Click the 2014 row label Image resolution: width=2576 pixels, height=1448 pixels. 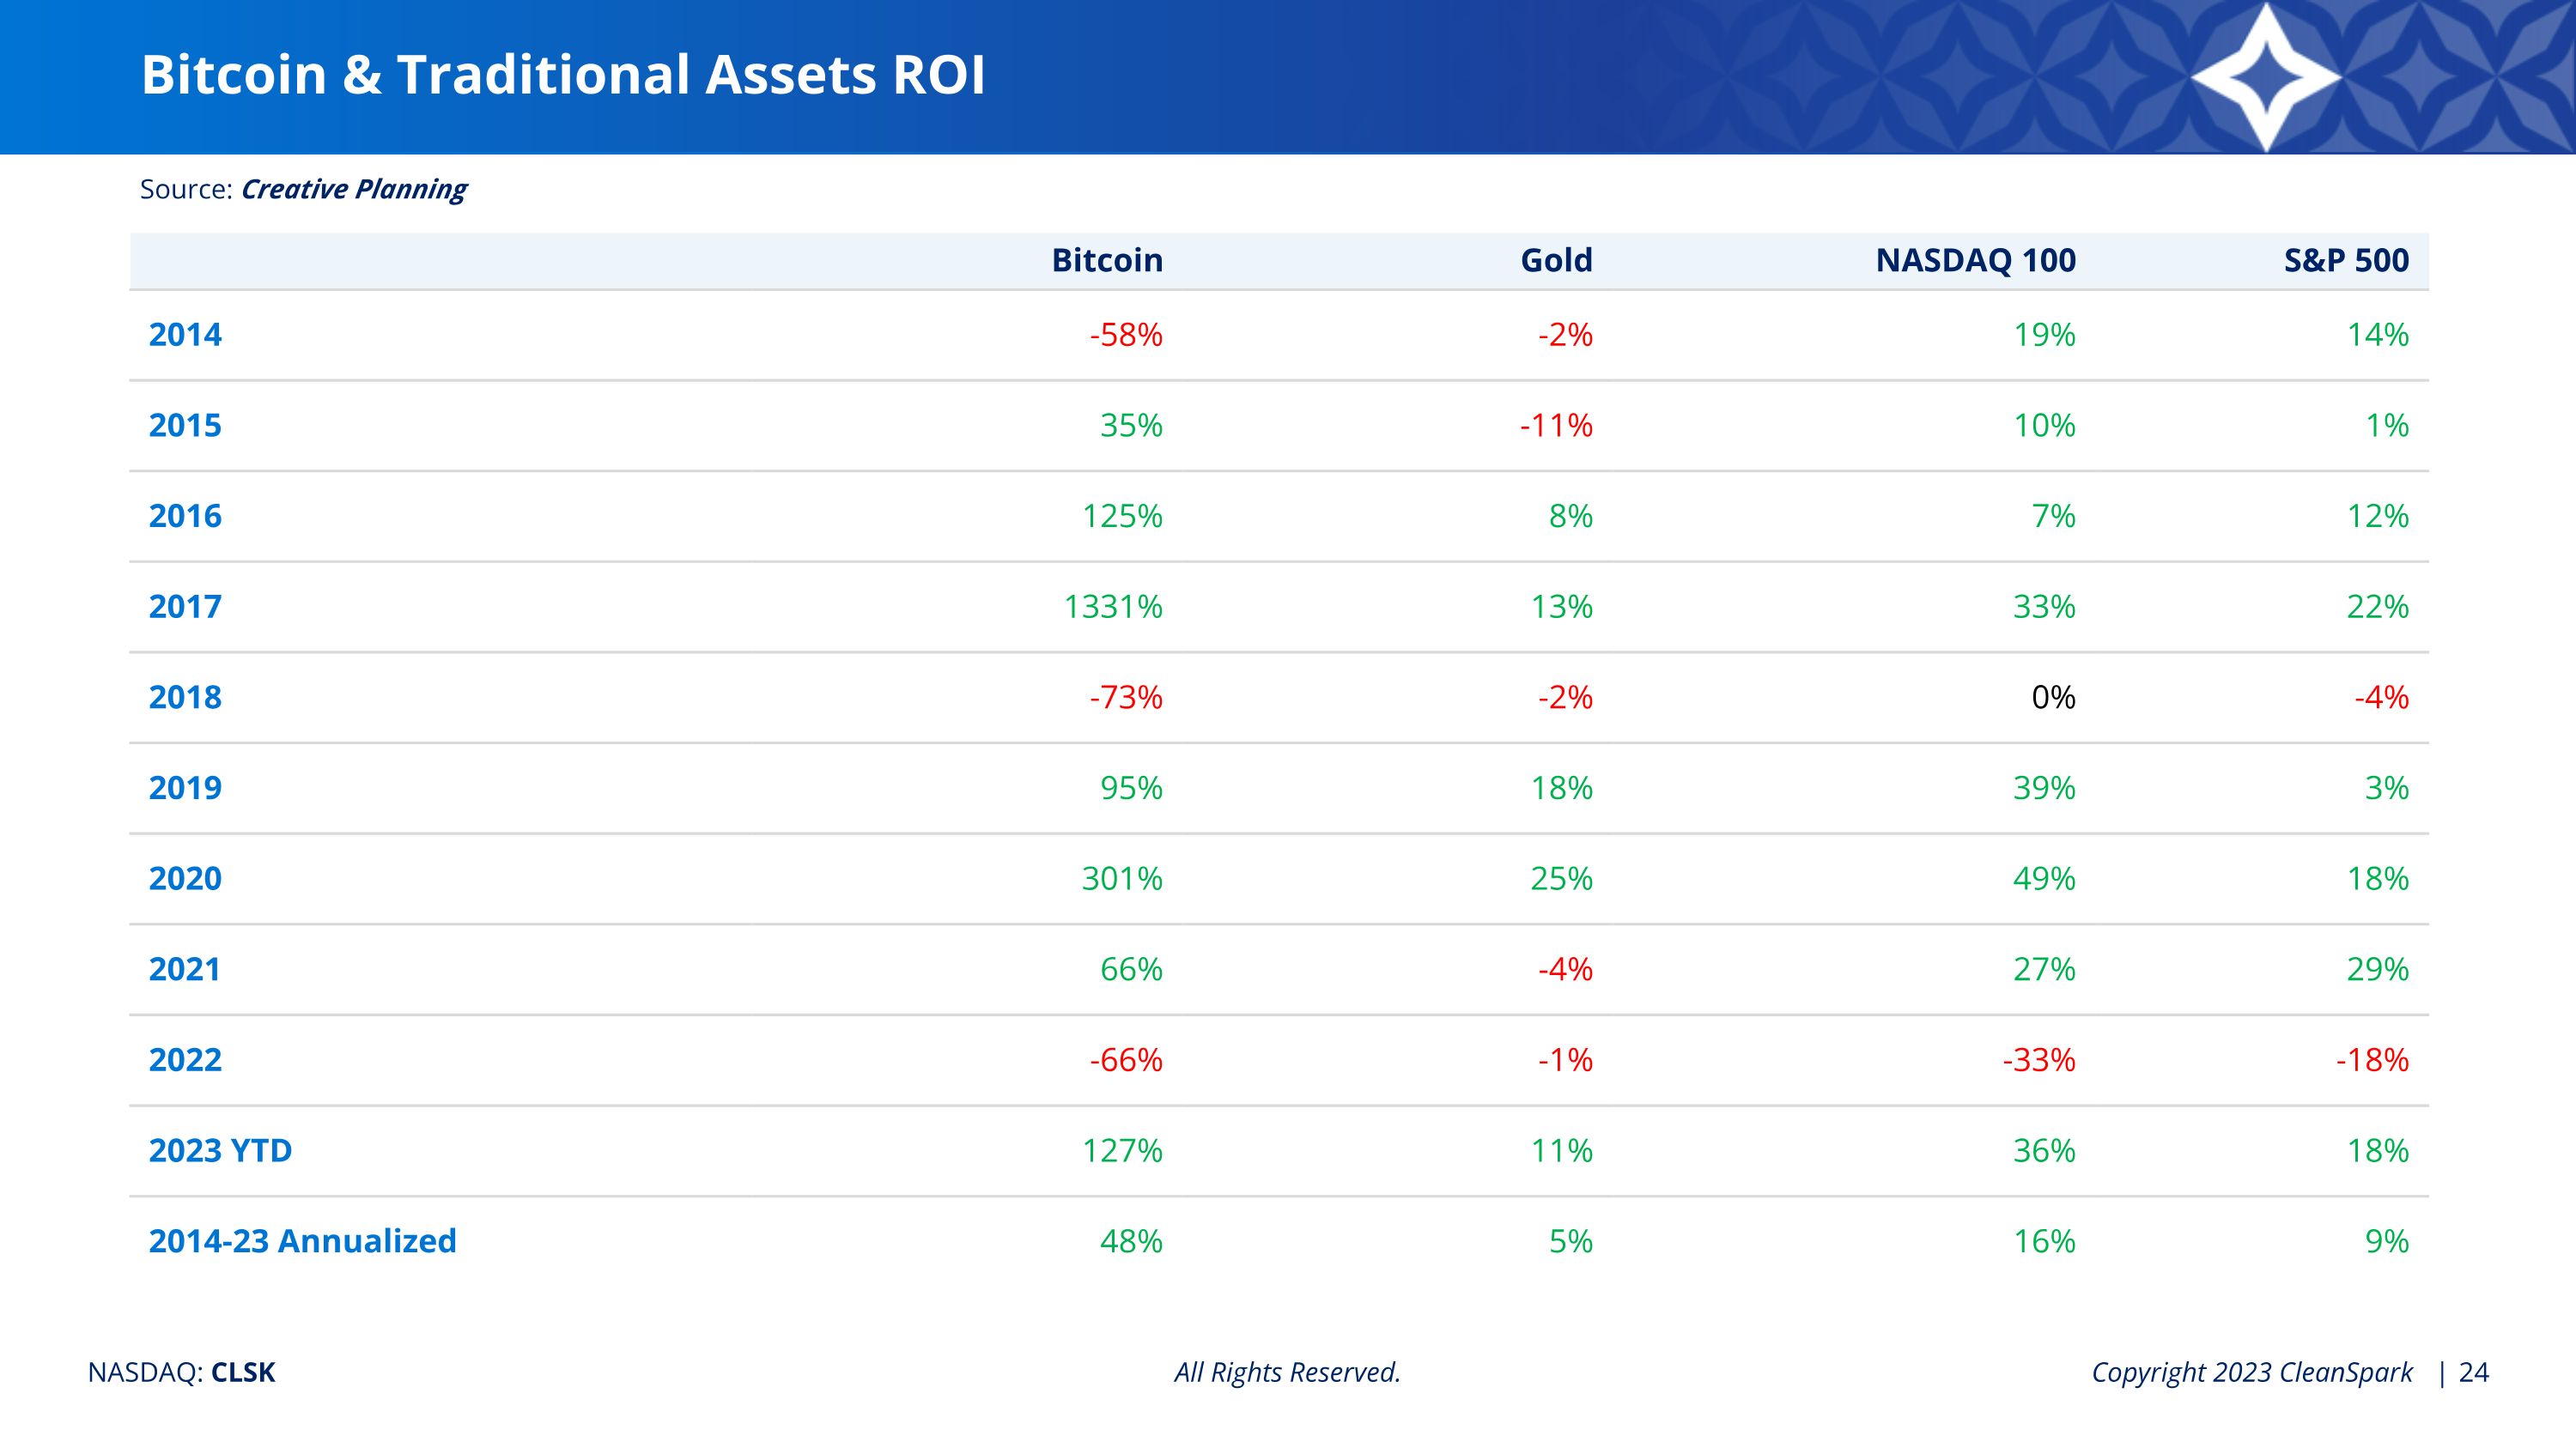[x=185, y=334]
